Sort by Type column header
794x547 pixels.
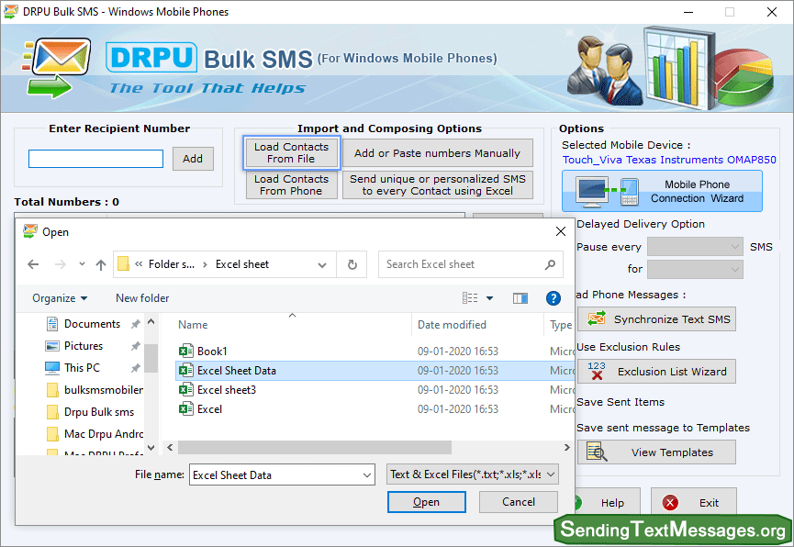561,325
